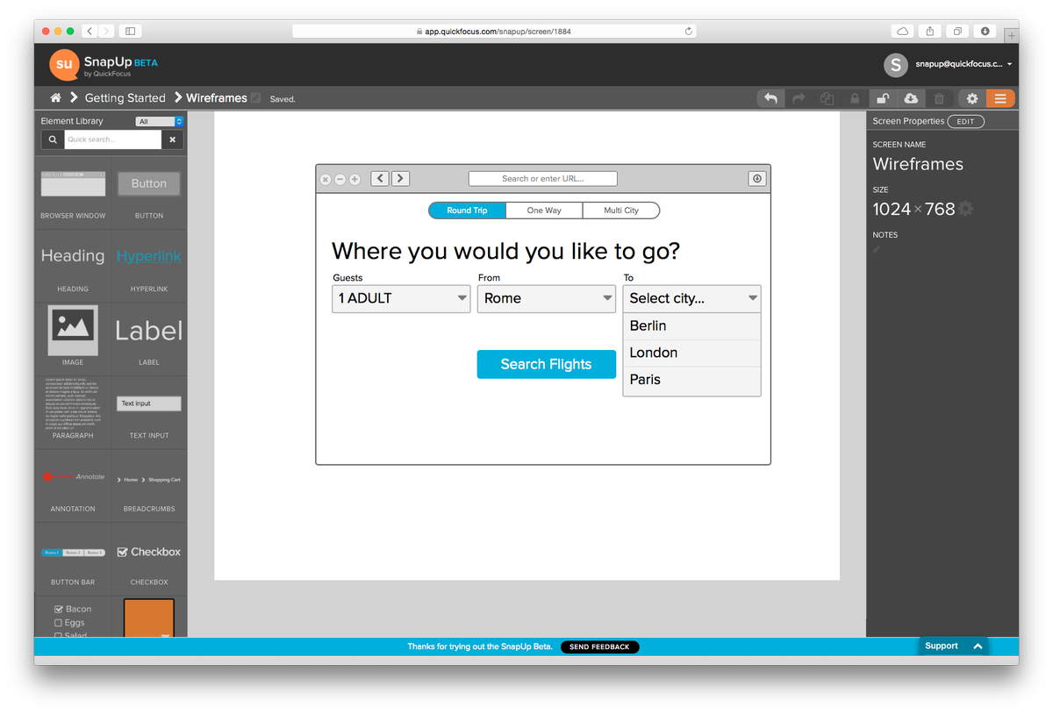Click the user avatar circle
Screen dimensions: 1053x714
click(895, 64)
